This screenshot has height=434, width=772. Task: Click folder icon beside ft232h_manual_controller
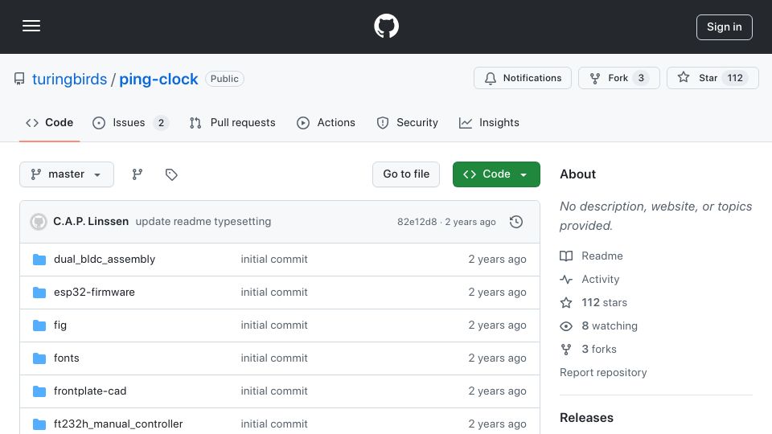39,424
